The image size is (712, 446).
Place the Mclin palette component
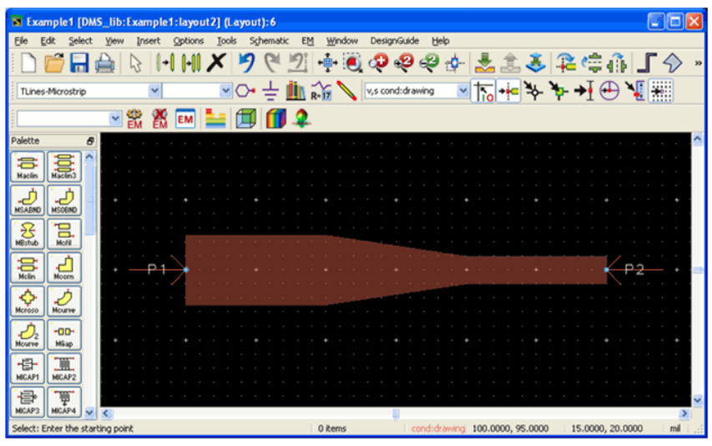(28, 267)
